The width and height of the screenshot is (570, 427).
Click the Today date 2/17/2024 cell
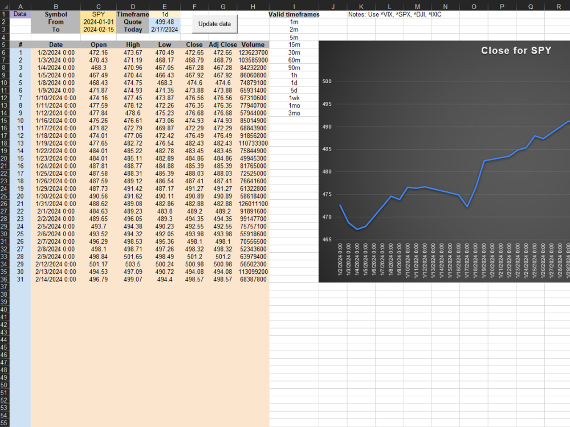(165, 30)
